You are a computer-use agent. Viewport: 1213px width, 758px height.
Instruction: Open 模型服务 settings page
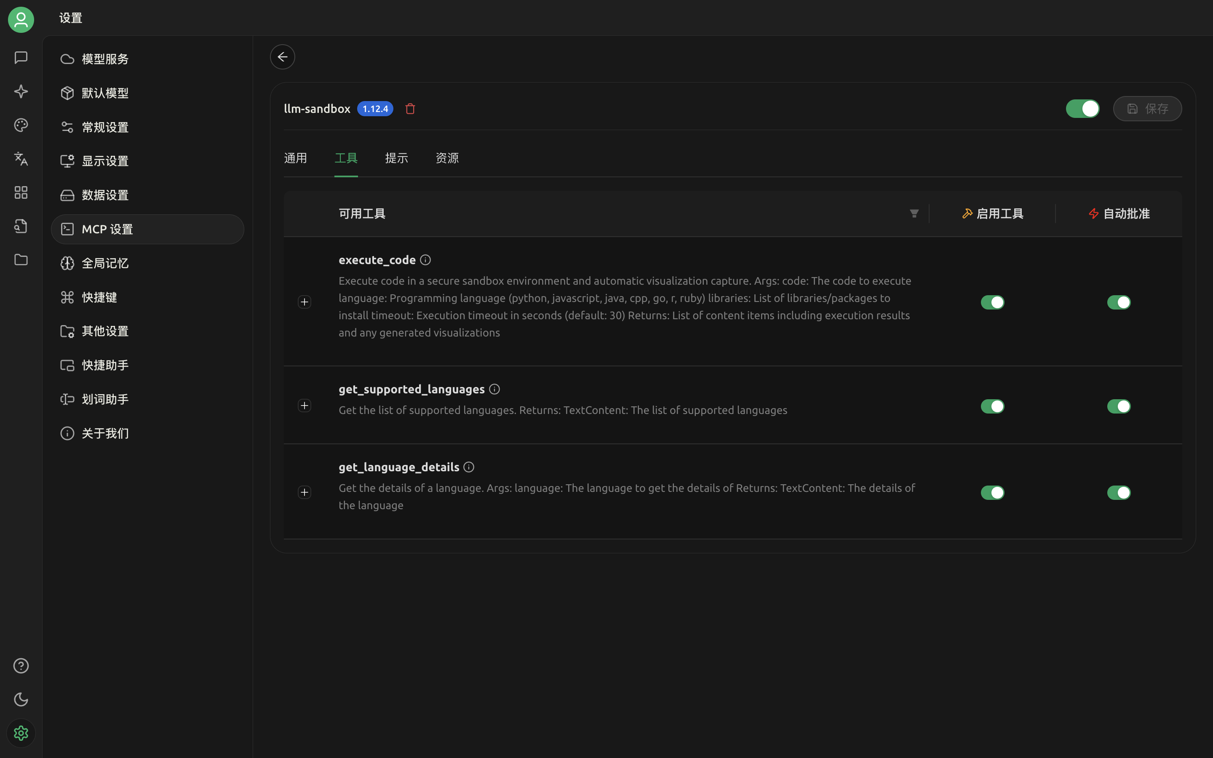(105, 59)
